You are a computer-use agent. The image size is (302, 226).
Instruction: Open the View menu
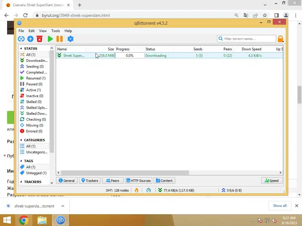[x=43, y=31]
